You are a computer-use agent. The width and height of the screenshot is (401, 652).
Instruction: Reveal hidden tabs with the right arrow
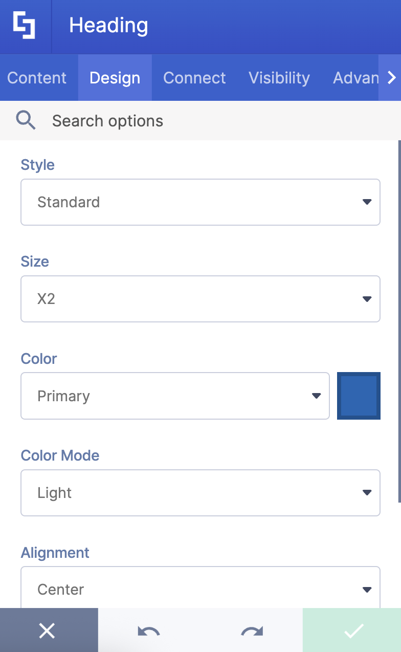tap(392, 78)
